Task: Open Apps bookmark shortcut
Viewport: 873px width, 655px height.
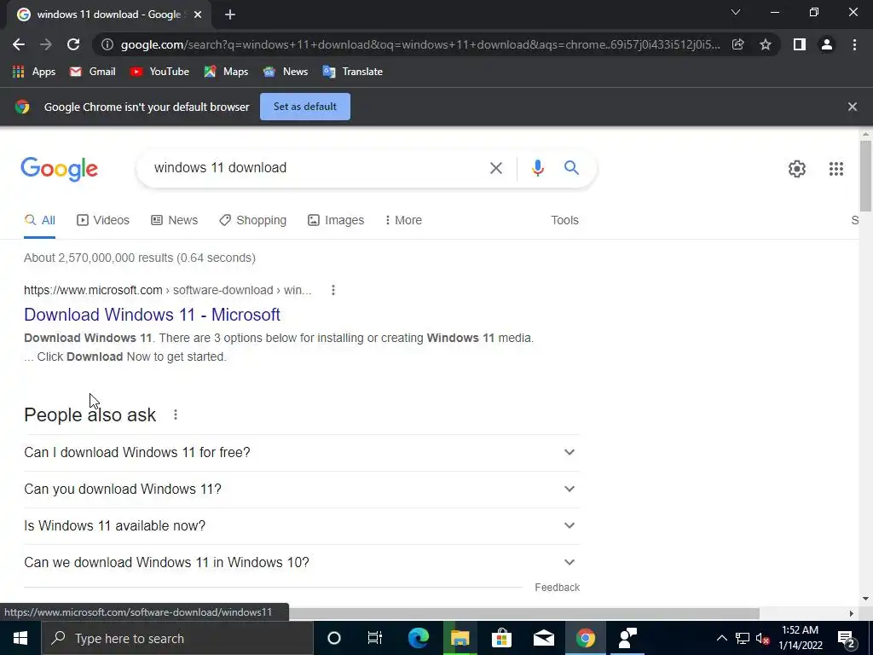Action: [x=34, y=72]
